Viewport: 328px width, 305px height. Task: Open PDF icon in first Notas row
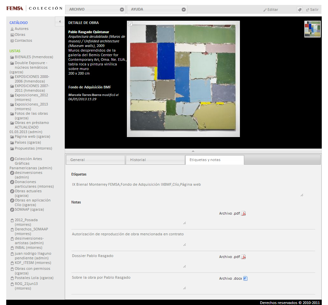point(243,213)
